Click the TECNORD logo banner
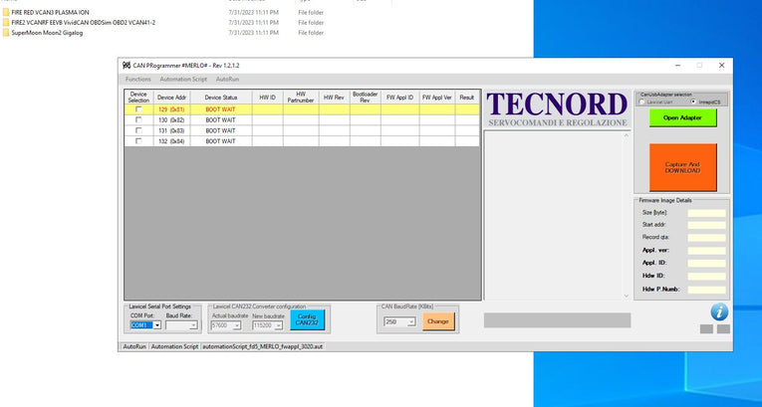762x407 pixels. pos(557,109)
